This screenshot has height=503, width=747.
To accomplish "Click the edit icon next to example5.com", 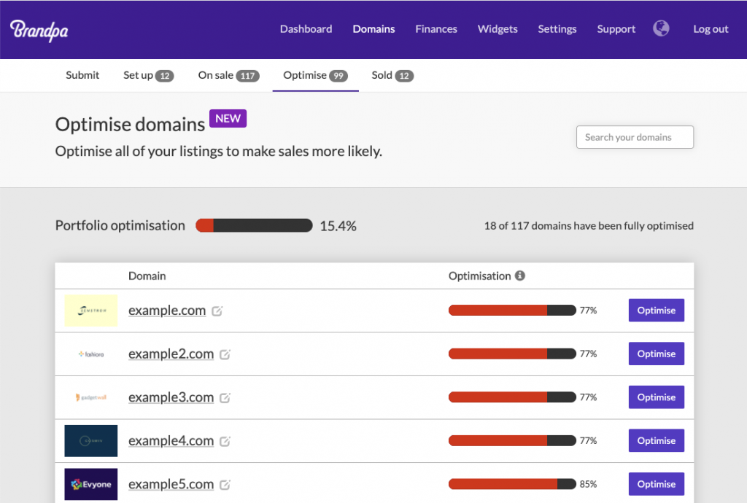I will pyautogui.click(x=225, y=485).
